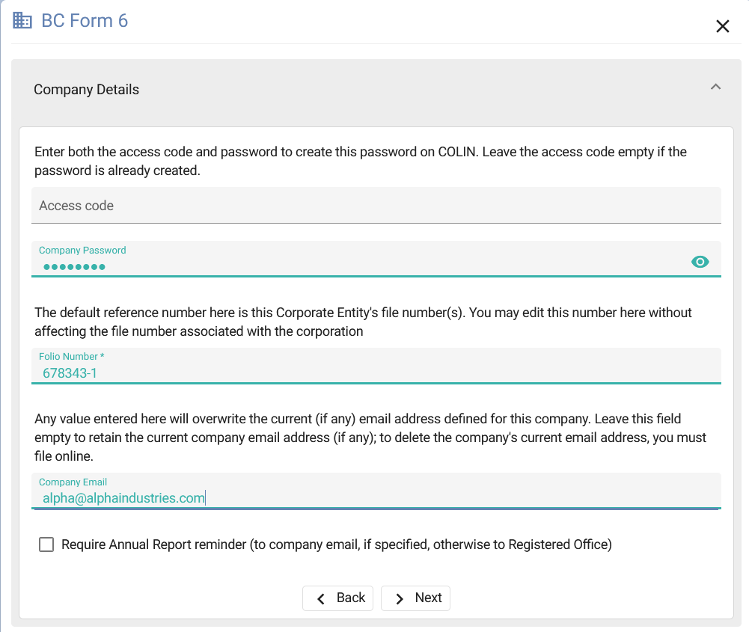Click the masked Company Password dots

click(x=74, y=267)
